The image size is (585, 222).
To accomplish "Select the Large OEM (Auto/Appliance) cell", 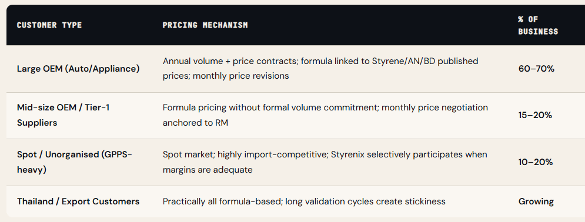I will click(x=78, y=69).
